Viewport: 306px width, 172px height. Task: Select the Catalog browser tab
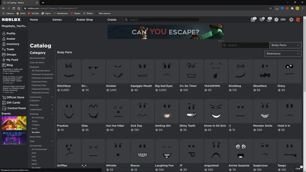pyautogui.click(x=21, y=3)
